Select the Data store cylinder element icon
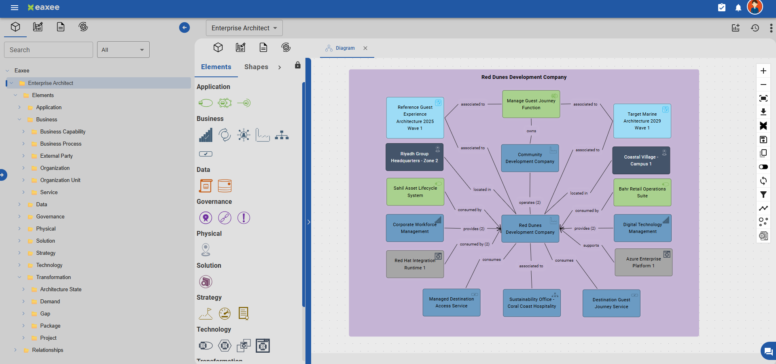Viewport: 776px width, 364px height. pos(225,186)
